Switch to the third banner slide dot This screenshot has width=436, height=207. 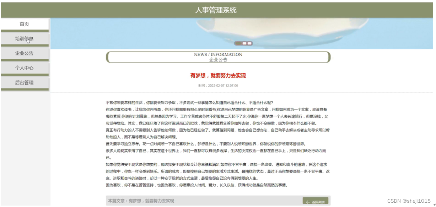tap(250, 43)
